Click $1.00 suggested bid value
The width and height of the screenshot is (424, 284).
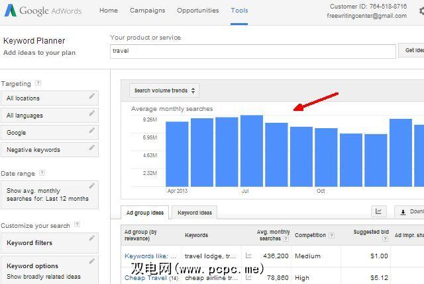[x=379, y=256]
